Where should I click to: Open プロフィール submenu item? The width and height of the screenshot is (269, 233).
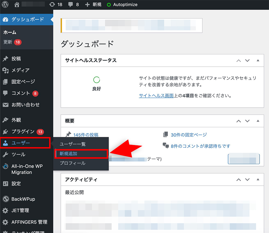[x=73, y=163]
